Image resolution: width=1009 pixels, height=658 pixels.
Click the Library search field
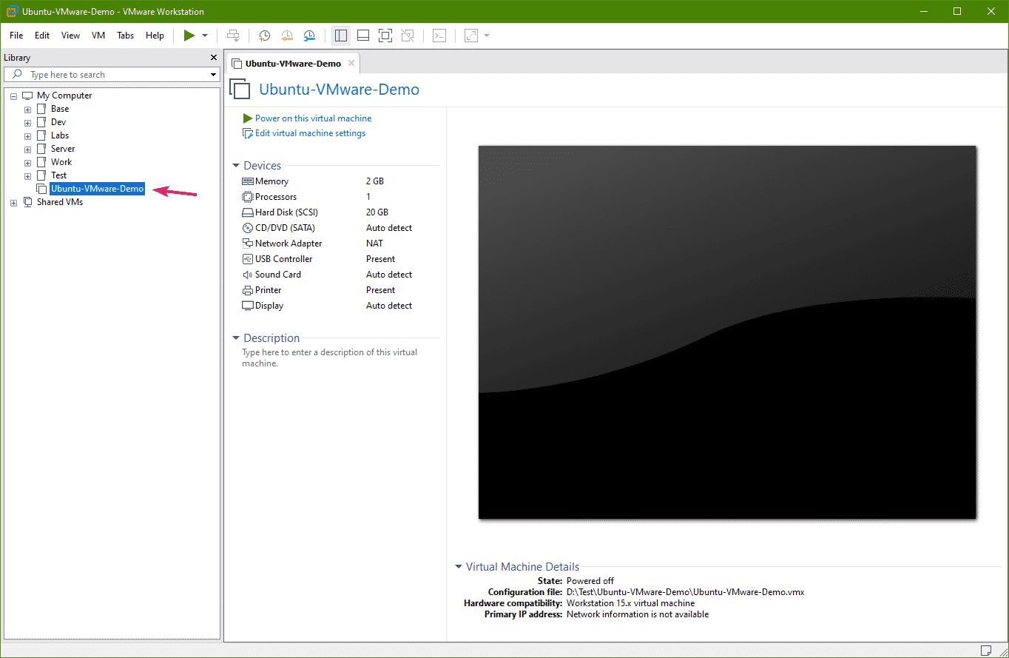click(112, 75)
